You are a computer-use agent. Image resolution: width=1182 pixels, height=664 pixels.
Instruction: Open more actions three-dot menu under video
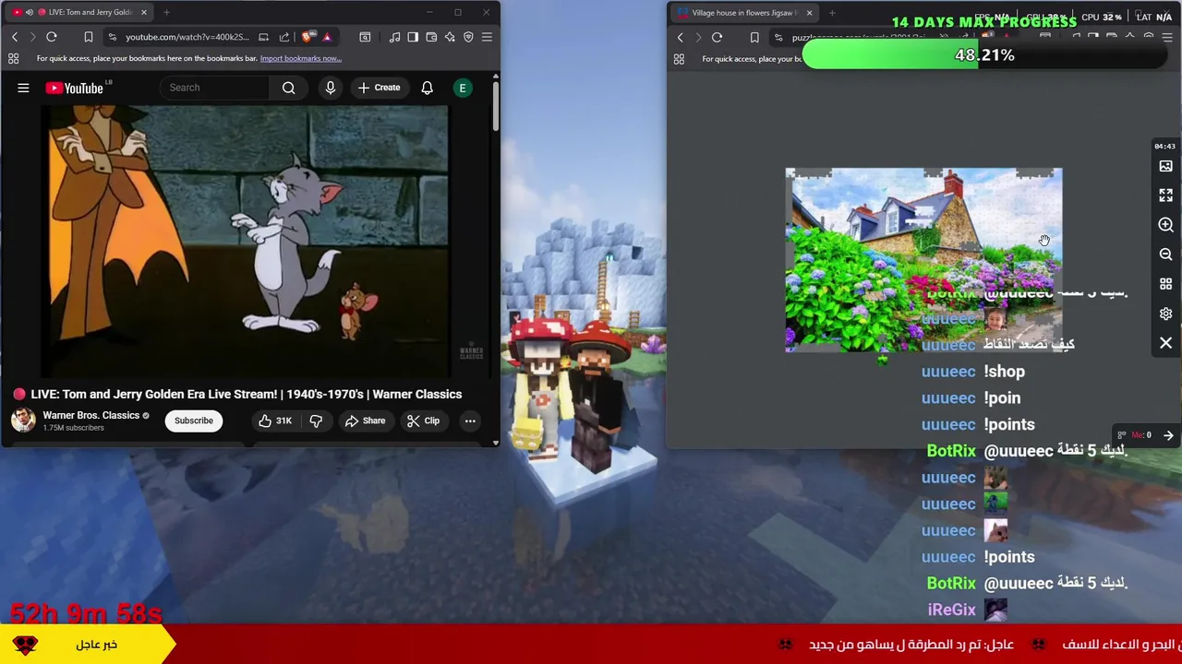470,421
